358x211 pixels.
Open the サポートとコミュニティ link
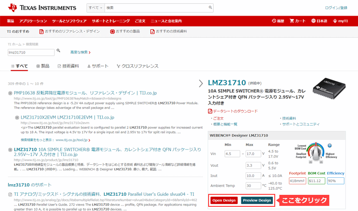click(x=301, y=124)
